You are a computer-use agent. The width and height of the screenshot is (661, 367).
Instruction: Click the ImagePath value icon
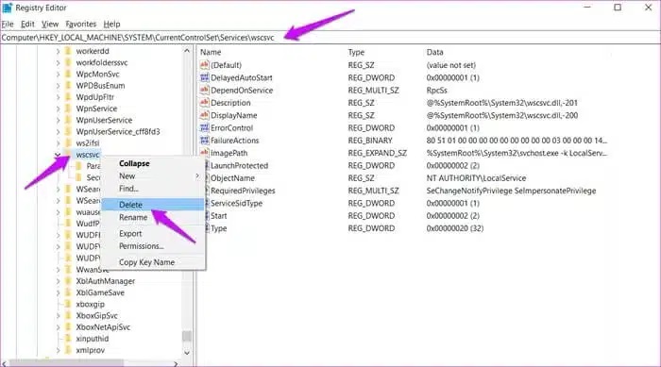(205, 153)
